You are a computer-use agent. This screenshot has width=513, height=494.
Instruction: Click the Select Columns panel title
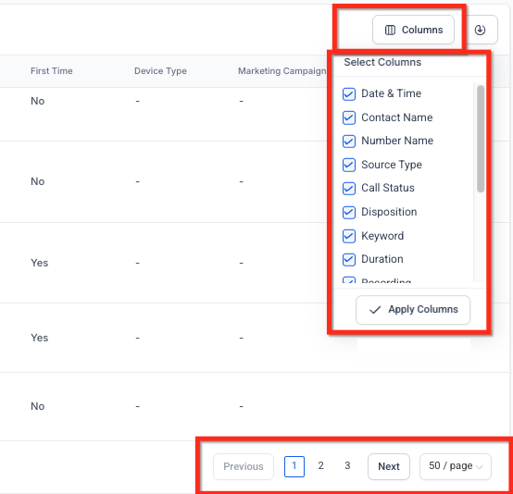click(382, 62)
